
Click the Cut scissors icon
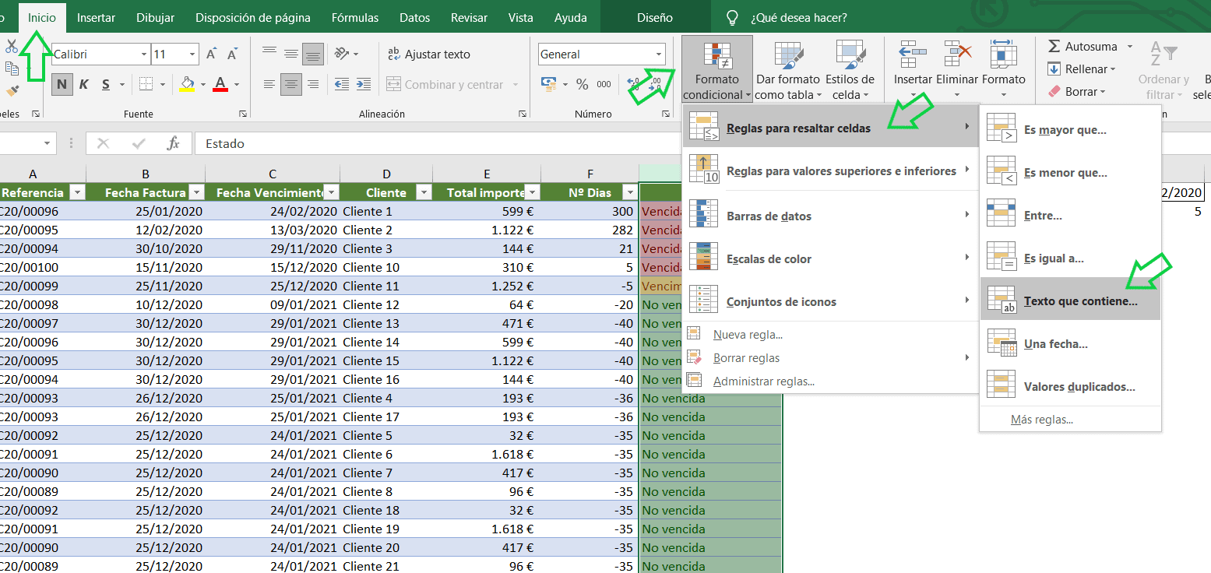tap(11, 47)
